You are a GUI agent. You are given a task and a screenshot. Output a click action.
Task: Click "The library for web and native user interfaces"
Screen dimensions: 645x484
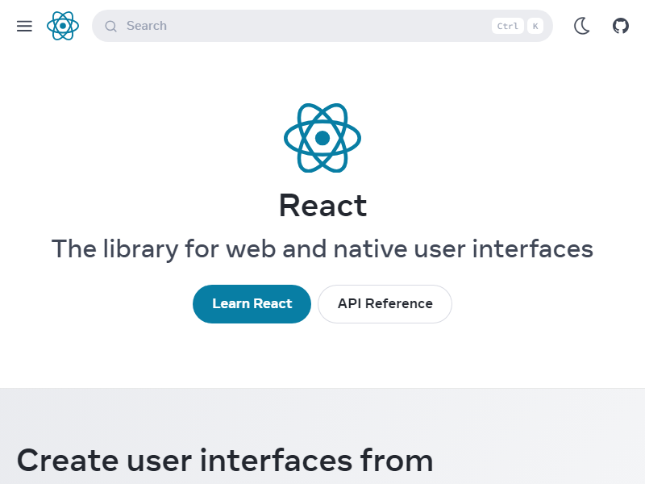point(322,249)
